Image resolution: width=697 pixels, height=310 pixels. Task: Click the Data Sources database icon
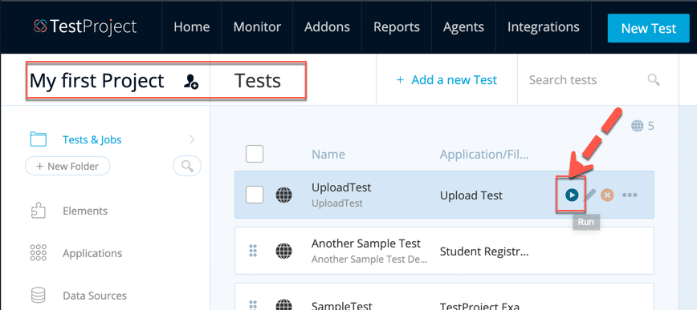(39, 296)
